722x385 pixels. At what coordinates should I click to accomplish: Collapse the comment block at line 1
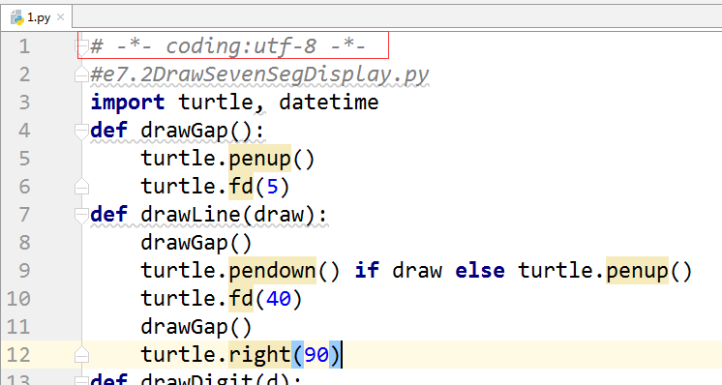pyautogui.click(x=81, y=46)
